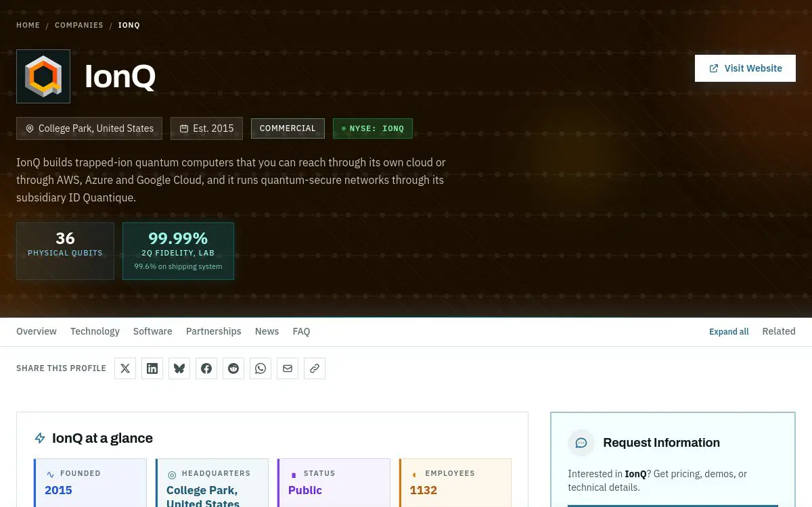Image resolution: width=812 pixels, height=507 pixels.
Task: Click the SHARE THIS PROFILE label
Action: [61, 368]
